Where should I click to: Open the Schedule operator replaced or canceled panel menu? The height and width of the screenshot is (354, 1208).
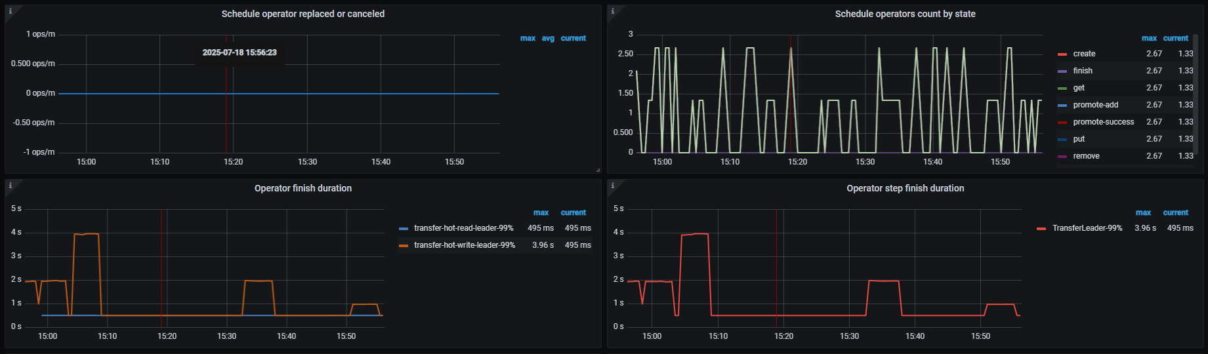pyautogui.click(x=302, y=14)
